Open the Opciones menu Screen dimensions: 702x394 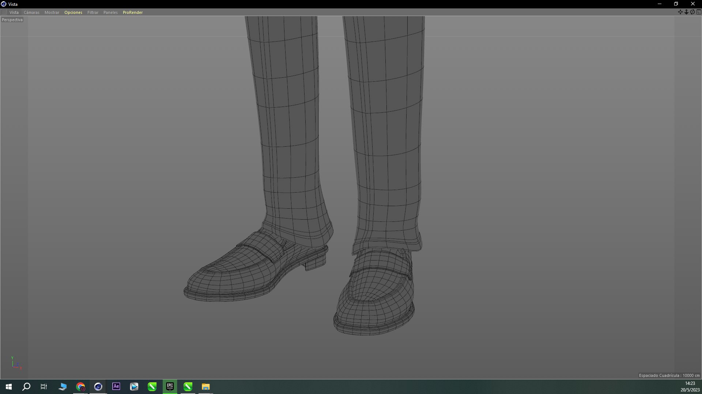pyautogui.click(x=73, y=12)
